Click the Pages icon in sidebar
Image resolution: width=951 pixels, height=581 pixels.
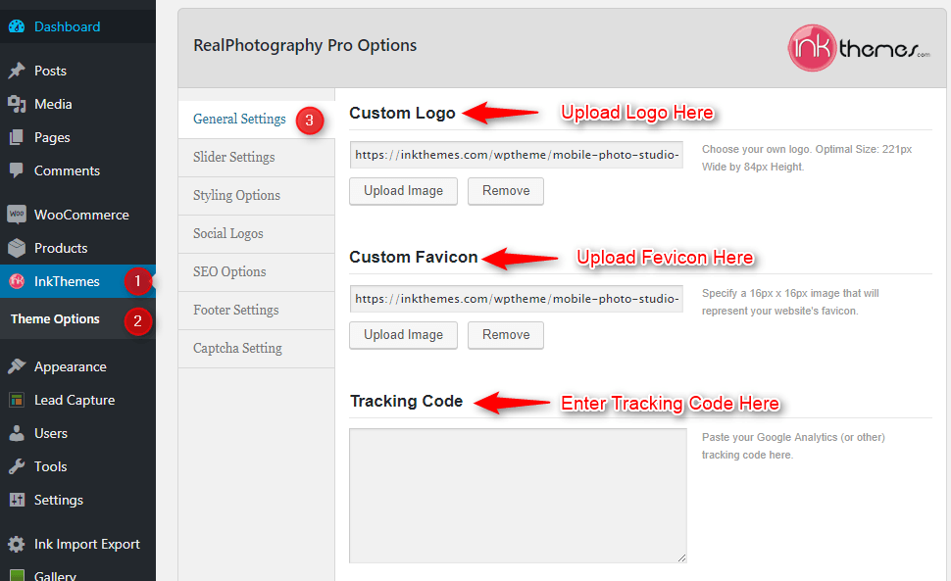(x=17, y=137)
